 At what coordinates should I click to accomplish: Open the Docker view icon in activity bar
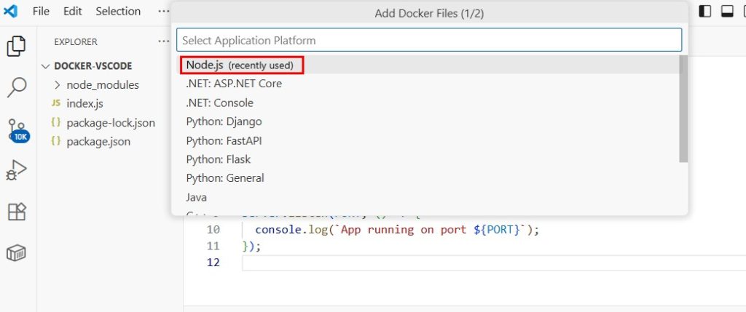[x=16, y=252]
